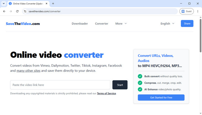Minimize the browser window
The image size is (202, 115).
coord(181,4)
